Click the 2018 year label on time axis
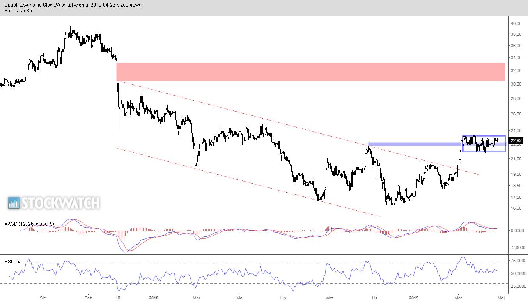Image resolution: width=528 pixels, height=301 pixels. (x=153, y=297)
